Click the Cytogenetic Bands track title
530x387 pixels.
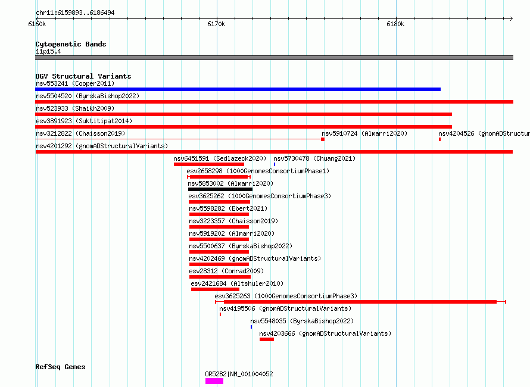[71, 44]
